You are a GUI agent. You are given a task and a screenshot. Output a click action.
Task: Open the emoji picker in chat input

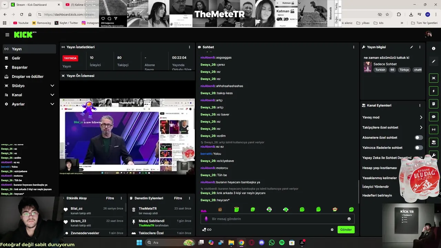349,219
